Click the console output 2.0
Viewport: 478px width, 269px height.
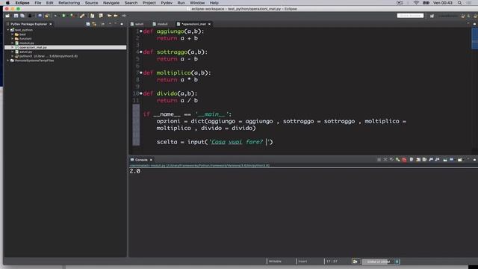point(134,171)
